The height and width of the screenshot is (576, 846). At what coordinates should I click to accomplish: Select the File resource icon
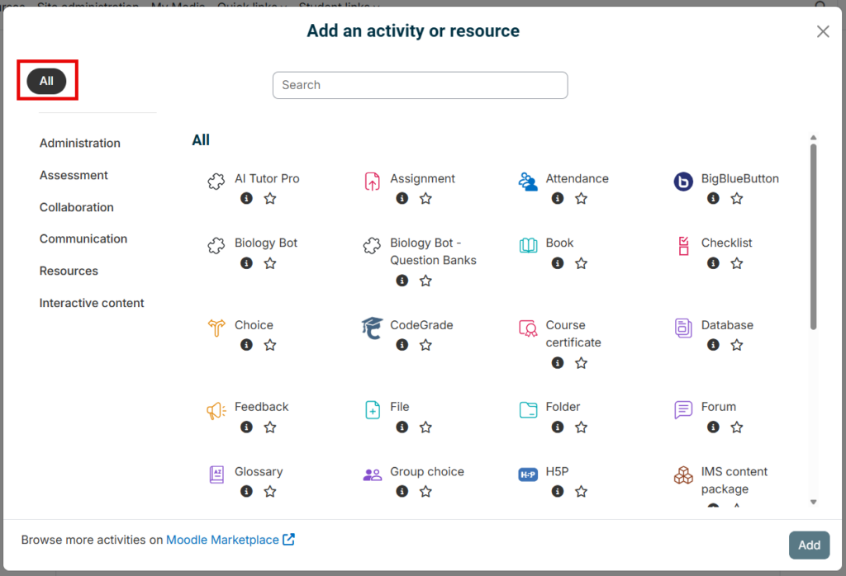[372, 409]
